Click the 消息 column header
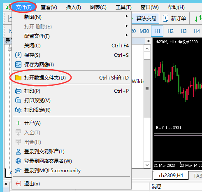Viewport: 202px width, 192px height. (157, 187)
